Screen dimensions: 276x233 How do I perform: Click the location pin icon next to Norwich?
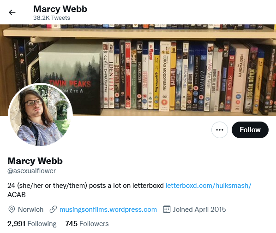tap(12, 210)
